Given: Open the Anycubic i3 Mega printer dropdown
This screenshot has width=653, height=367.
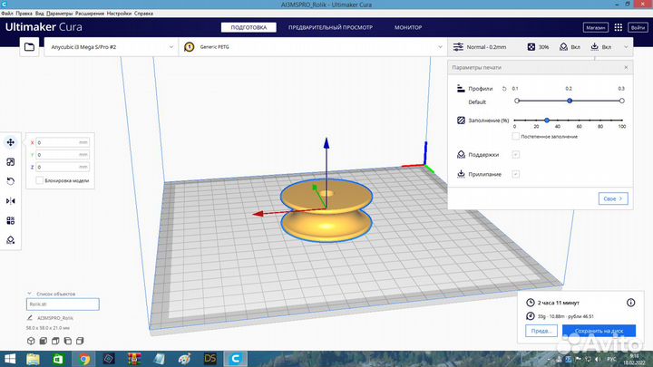Looking at the screenshot, I should coord(109,46).
